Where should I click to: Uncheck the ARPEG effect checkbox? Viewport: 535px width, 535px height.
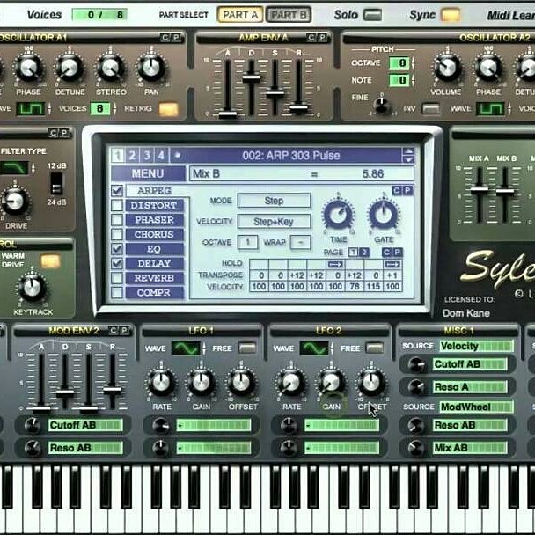pyautogui.click(x=117, y=190)
